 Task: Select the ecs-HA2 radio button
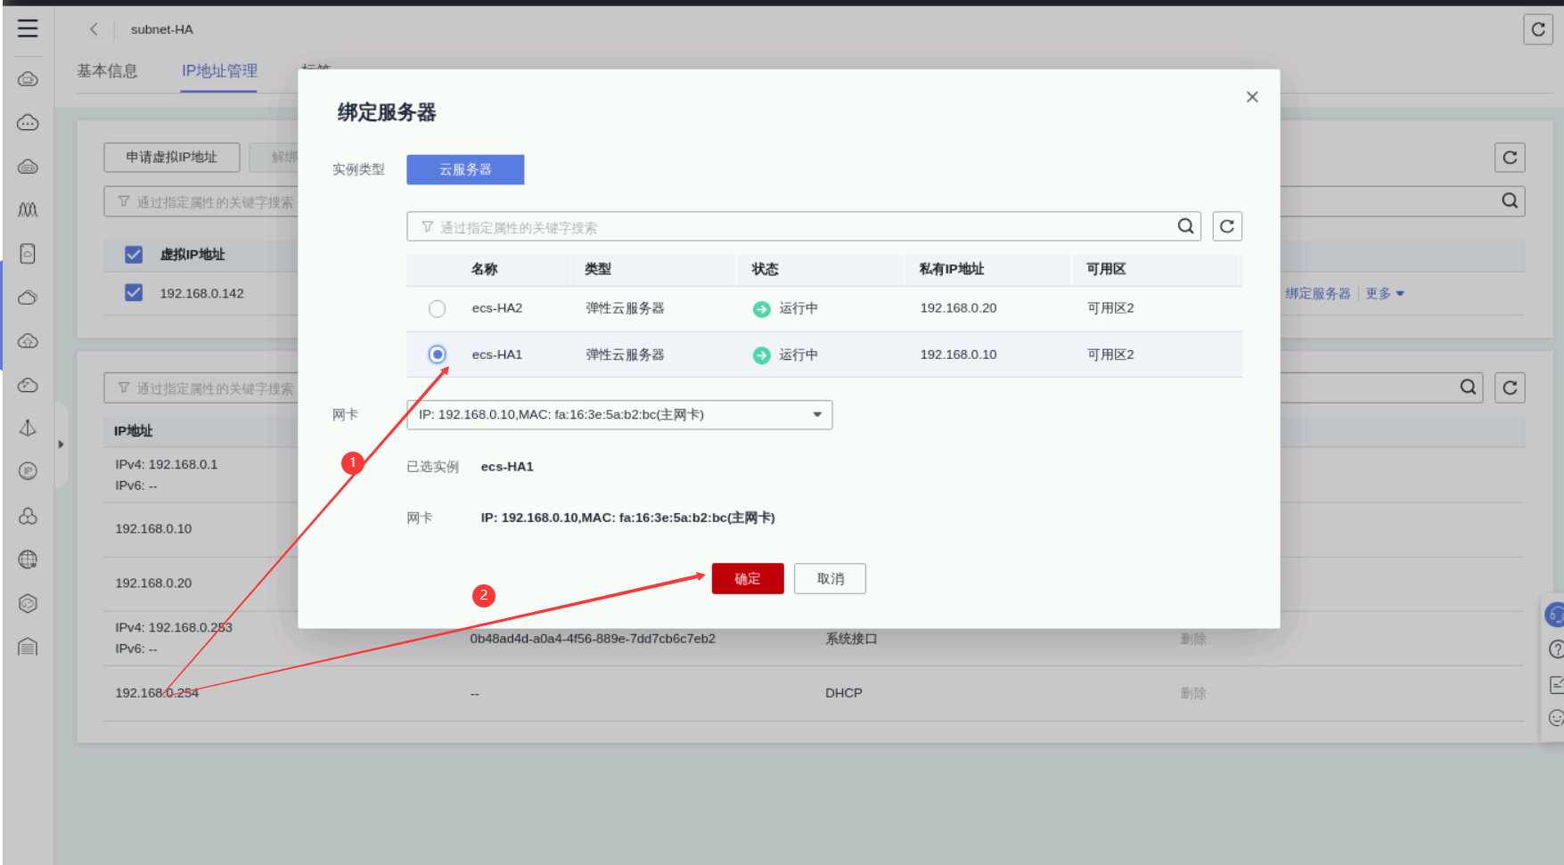[437, 308]
